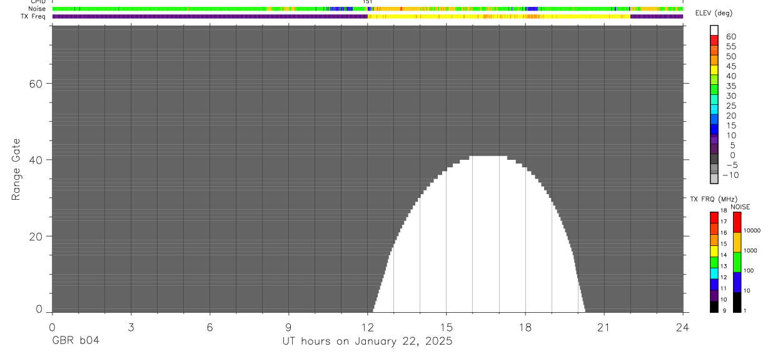Click the '55' value in ELEV legend

pyautogui.click(x=730, y=46)
